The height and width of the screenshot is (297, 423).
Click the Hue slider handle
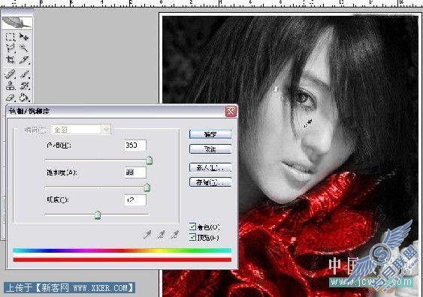point(150,160)
